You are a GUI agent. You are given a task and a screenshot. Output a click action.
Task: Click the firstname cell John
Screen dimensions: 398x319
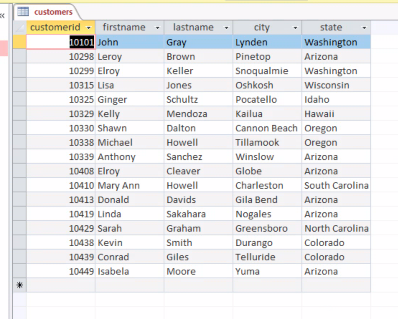(130, 42)
